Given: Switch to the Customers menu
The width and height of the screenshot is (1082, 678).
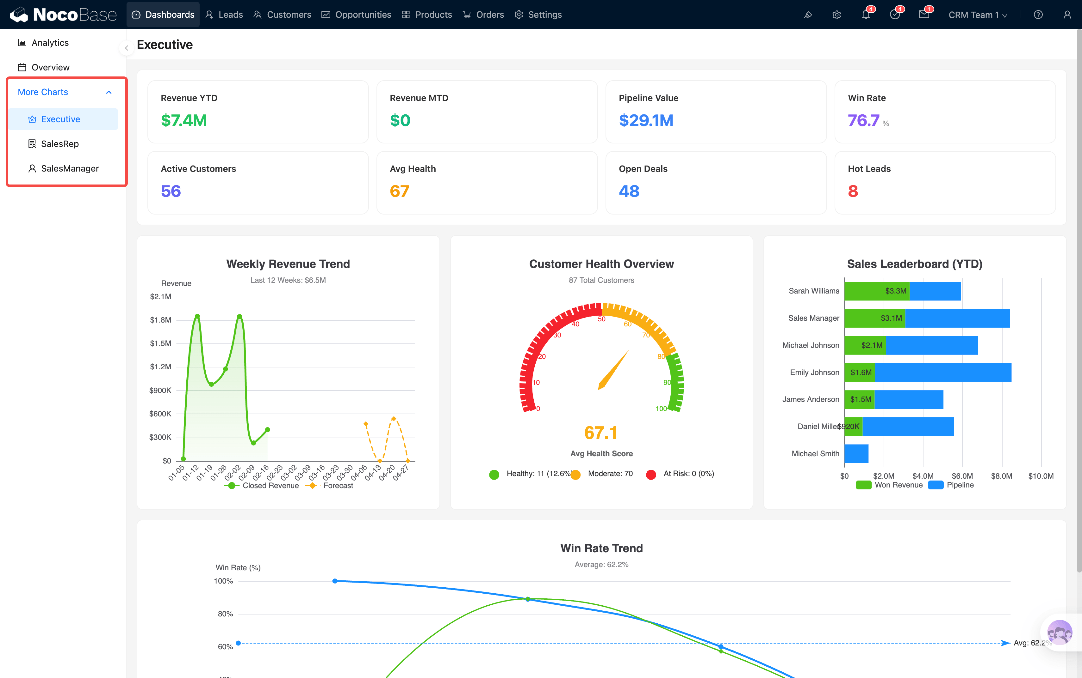Looking at the screenshot, I should point(283,15).
